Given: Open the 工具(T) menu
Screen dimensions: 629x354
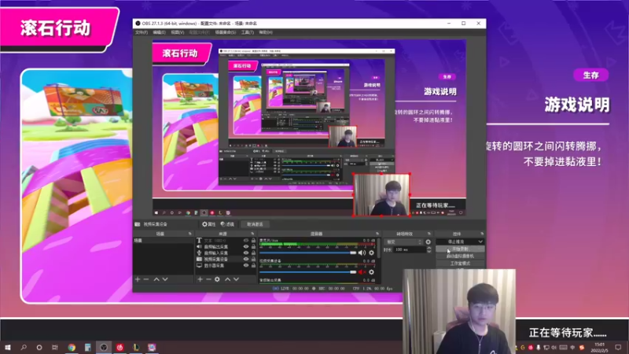Looking at the screenshot, I should 248,32.
